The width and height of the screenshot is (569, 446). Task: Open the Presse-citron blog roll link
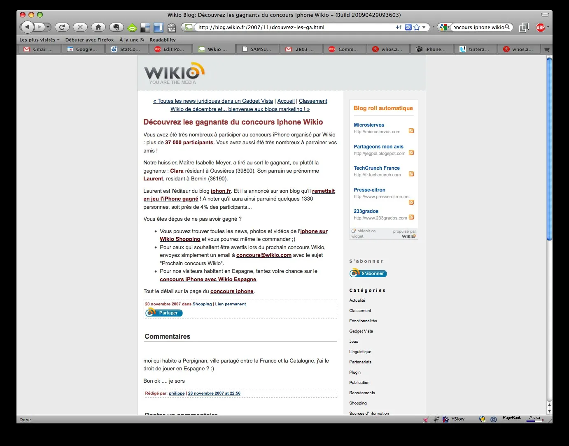[x=369, y=190]
